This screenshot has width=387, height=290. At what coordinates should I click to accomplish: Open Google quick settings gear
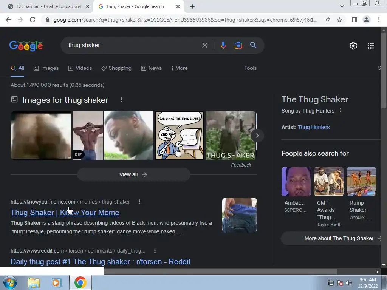353,46
